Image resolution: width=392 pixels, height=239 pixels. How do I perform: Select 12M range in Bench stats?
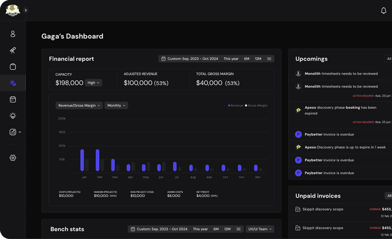227,229
